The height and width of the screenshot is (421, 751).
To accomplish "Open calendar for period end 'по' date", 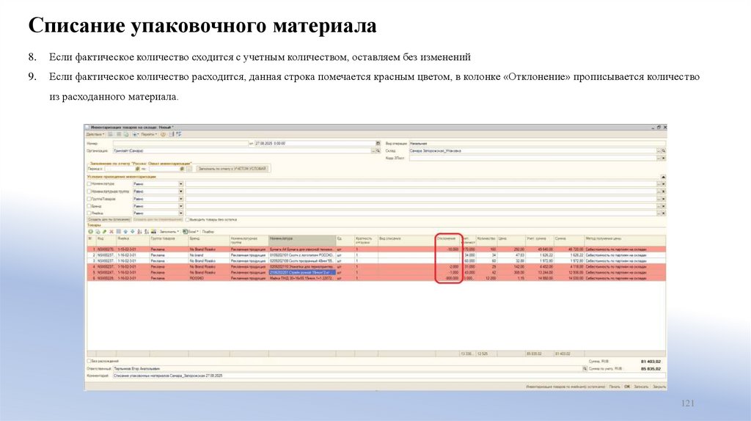I will (182, 169).
